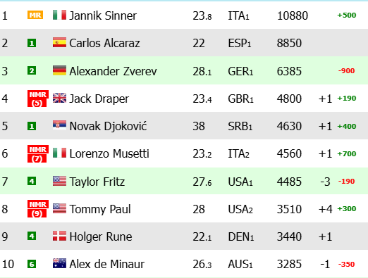Image resolution: width=368 pixels, height=278 pixels.
Task: Open Tommy Paul's player page
Action: pos(100,209)
